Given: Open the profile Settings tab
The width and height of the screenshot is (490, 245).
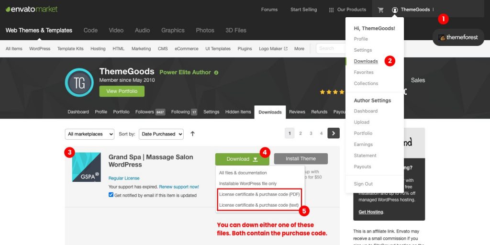Looking at the screenshot, I should pos(211,112).
